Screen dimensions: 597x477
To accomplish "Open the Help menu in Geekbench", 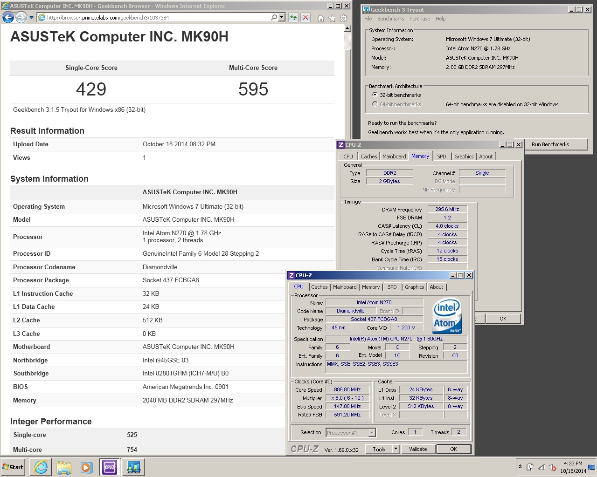I will coord(440,19).
